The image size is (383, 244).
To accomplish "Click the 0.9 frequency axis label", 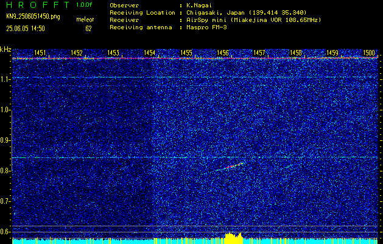I will coord(5,140).
